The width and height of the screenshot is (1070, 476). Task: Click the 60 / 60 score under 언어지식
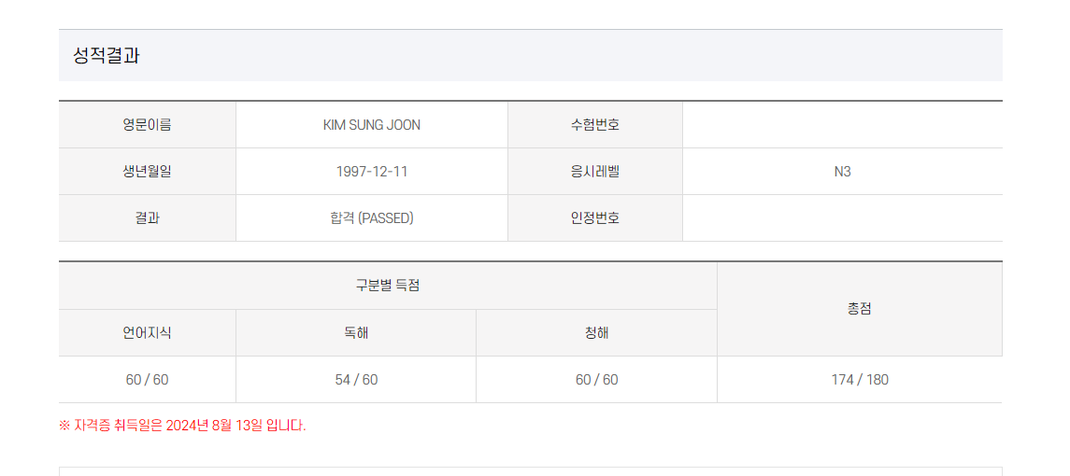click(148, 380)
